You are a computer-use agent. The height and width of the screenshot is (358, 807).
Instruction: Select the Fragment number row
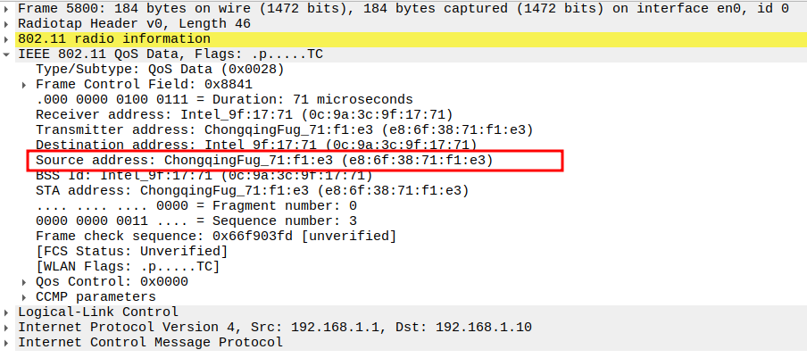point(196,205)
